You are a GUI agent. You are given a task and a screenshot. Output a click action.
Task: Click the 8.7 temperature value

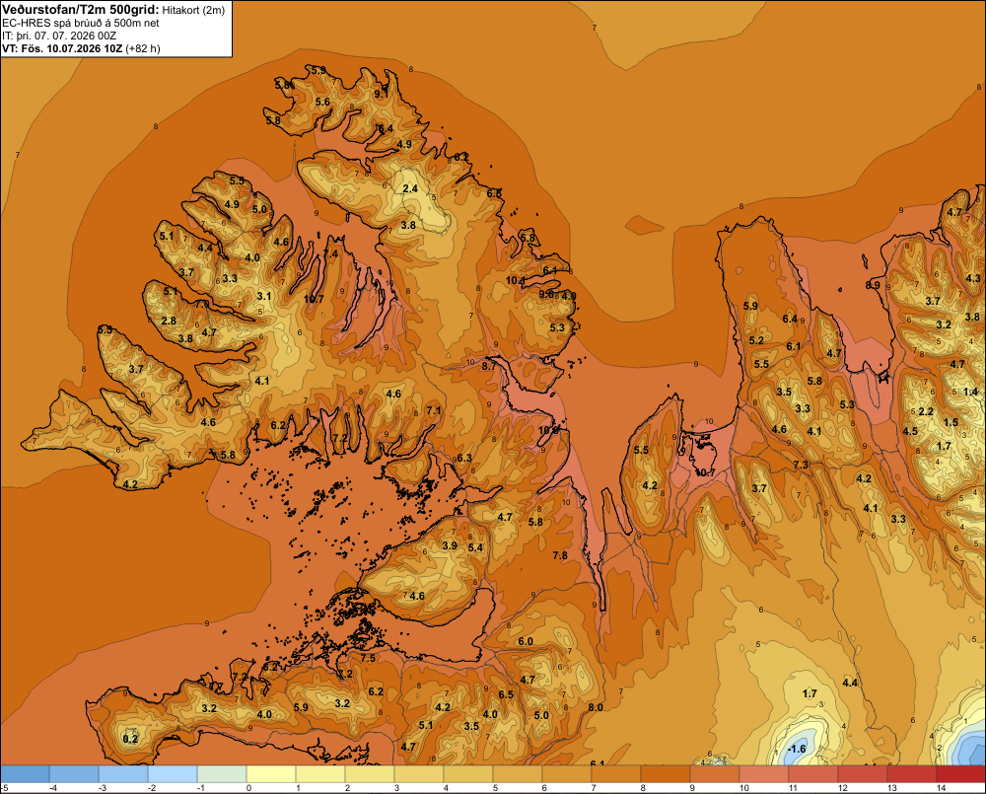489,366
